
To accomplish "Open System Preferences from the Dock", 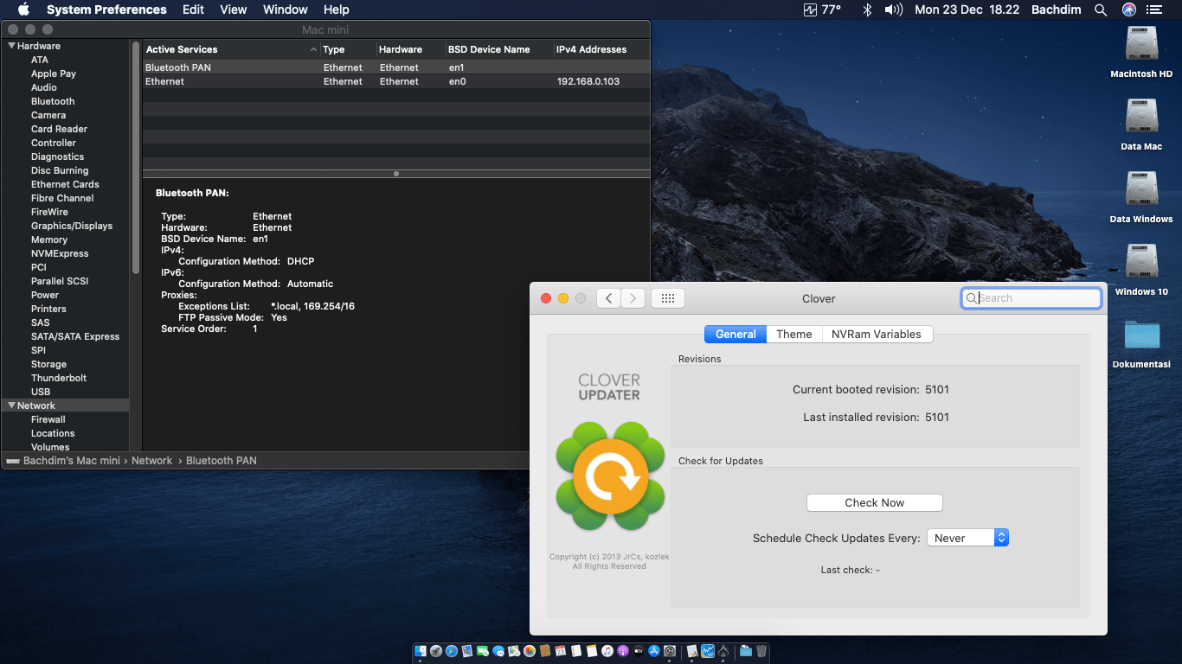I will [x=670, y=651].
